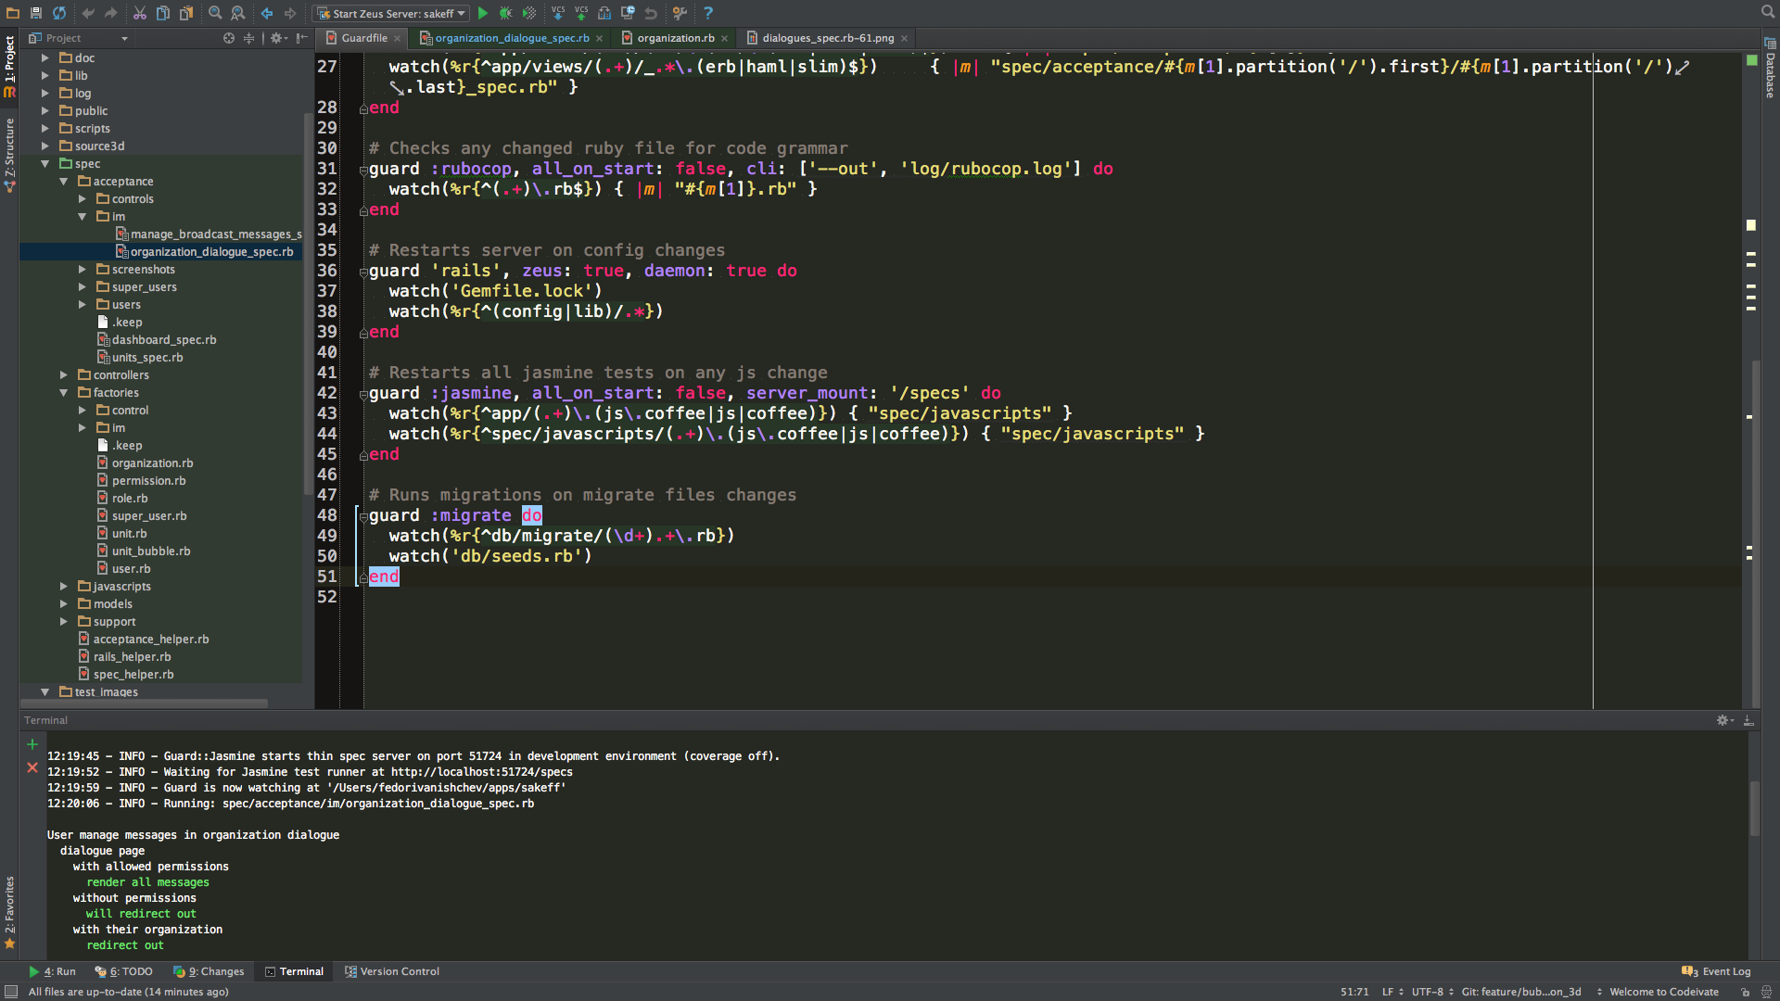This screenshot has width=1780, height=1001.
Task: Click the Debug bug icon
Action: tap(505, 13)
